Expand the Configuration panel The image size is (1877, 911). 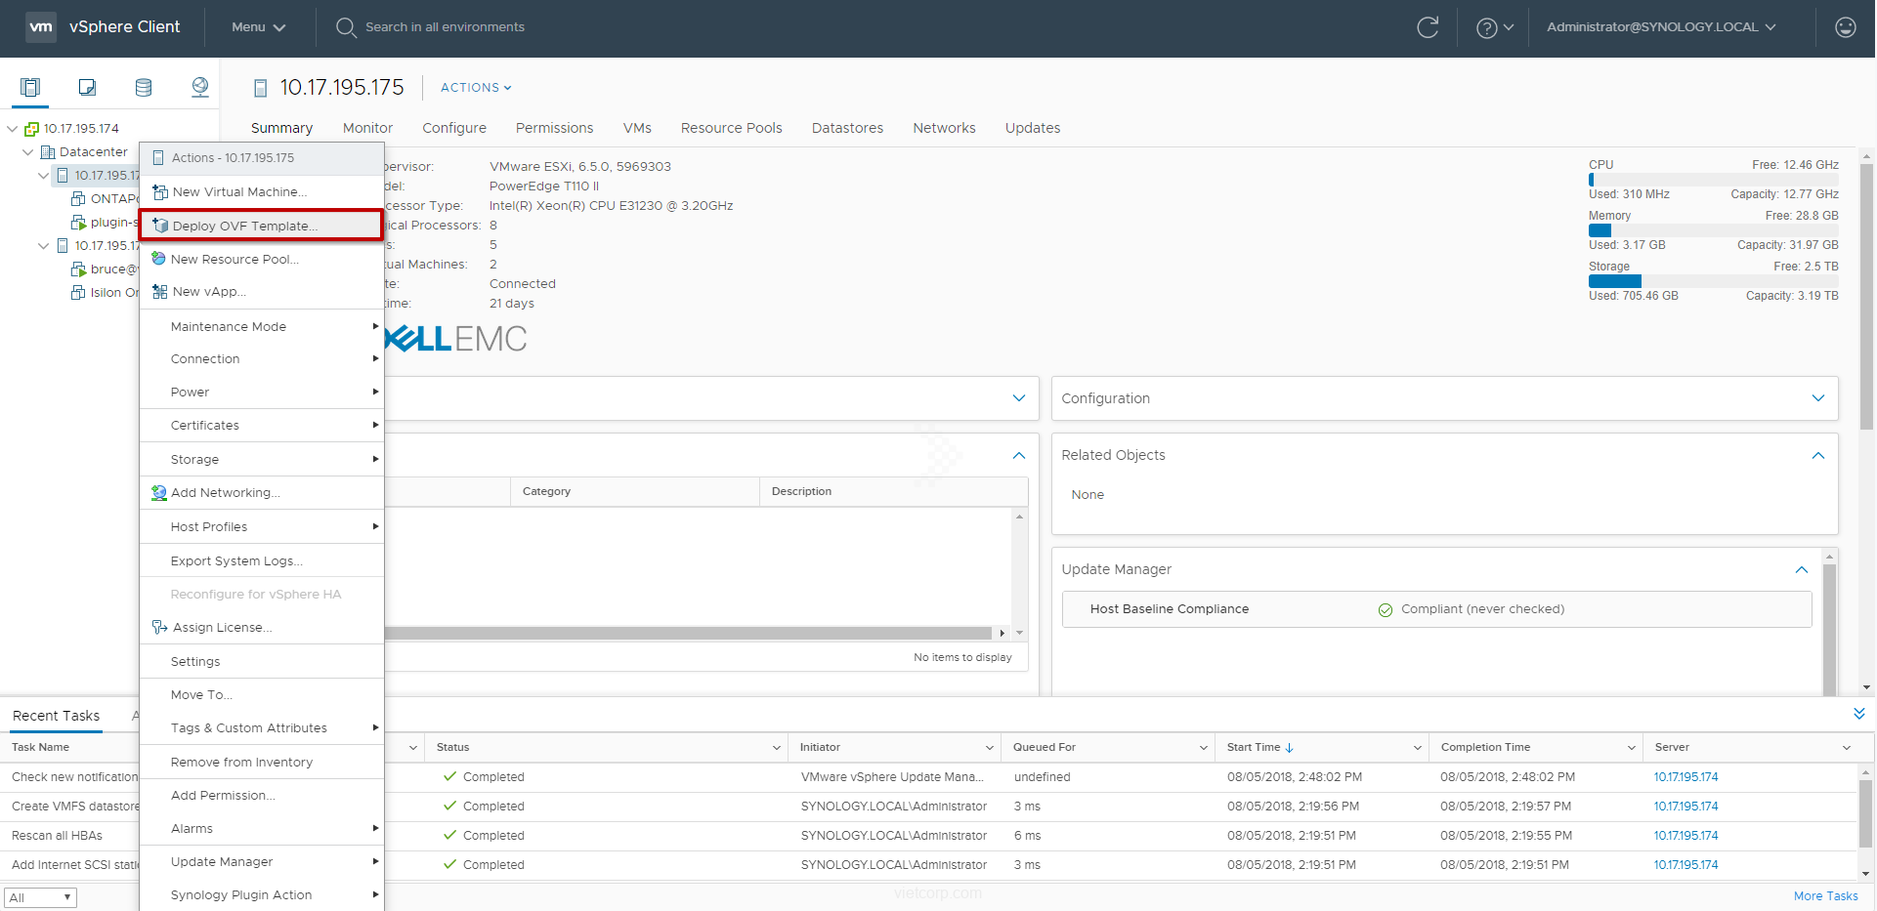tap(1817, 398)
